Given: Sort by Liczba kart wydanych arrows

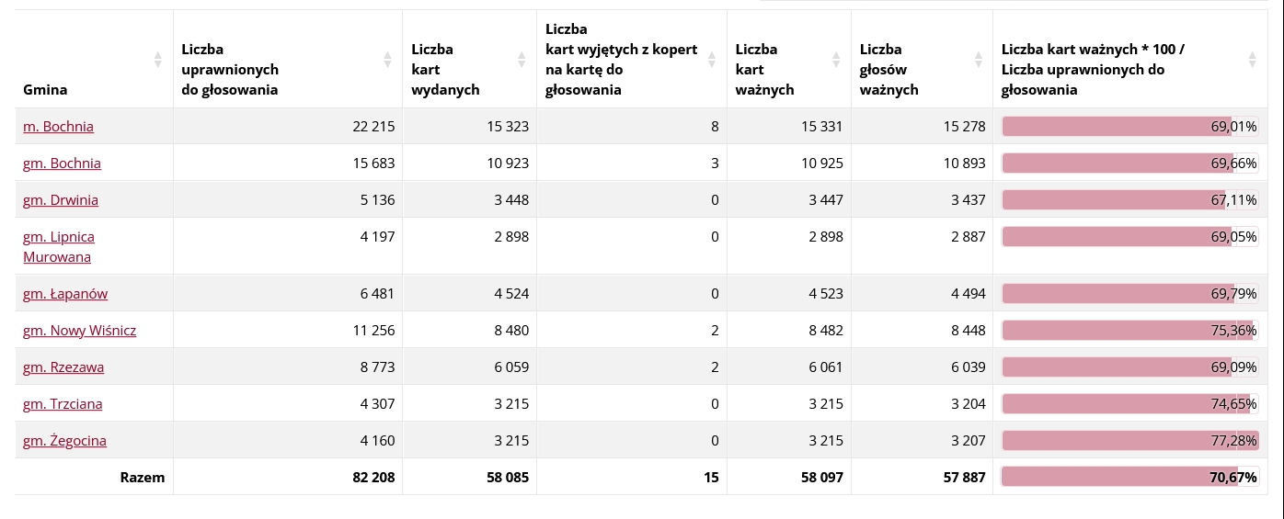Looking at the screenshot, I should point(522,60).
